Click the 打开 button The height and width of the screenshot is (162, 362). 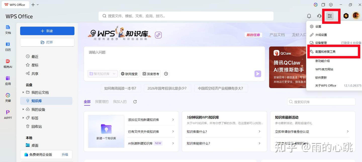click(47, 42)
